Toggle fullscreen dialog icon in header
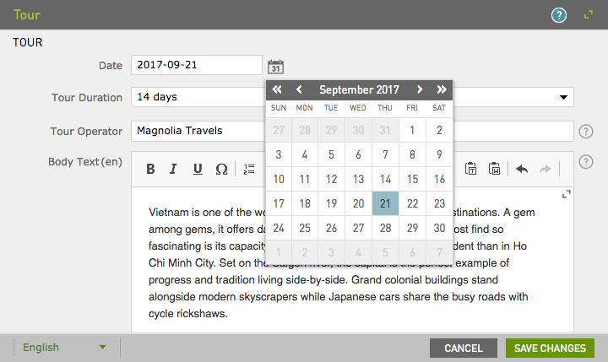Viewport: 608px width, 362px height. [x=589, y=15]
